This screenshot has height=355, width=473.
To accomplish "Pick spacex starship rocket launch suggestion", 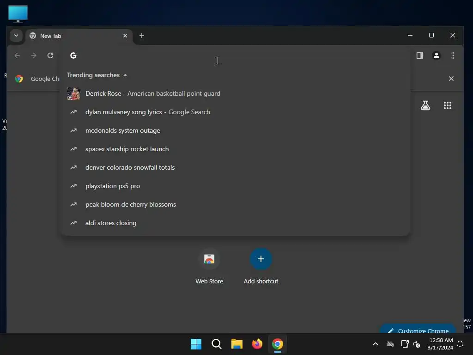I will click(236, 149).
